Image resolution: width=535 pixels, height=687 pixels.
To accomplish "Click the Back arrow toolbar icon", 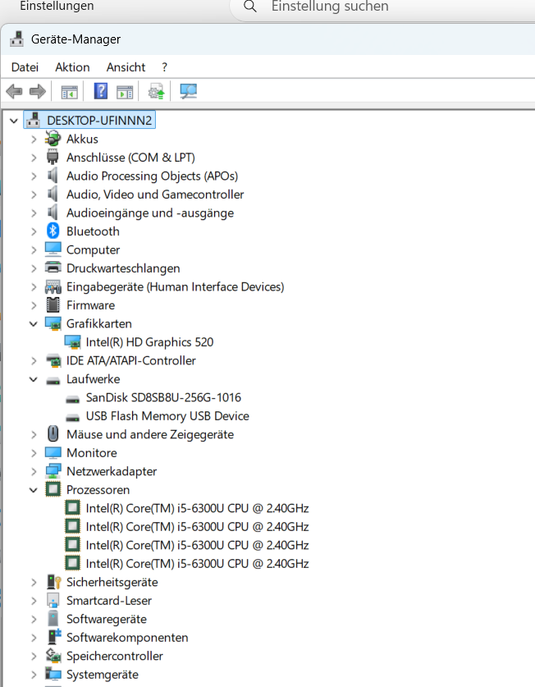I will click(x=14, y=92).
